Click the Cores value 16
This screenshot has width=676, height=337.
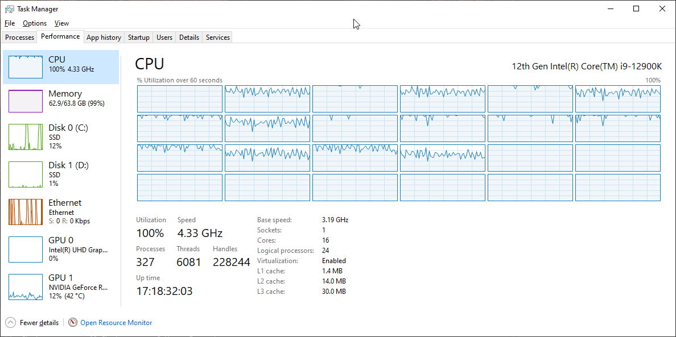coord(325,240)
